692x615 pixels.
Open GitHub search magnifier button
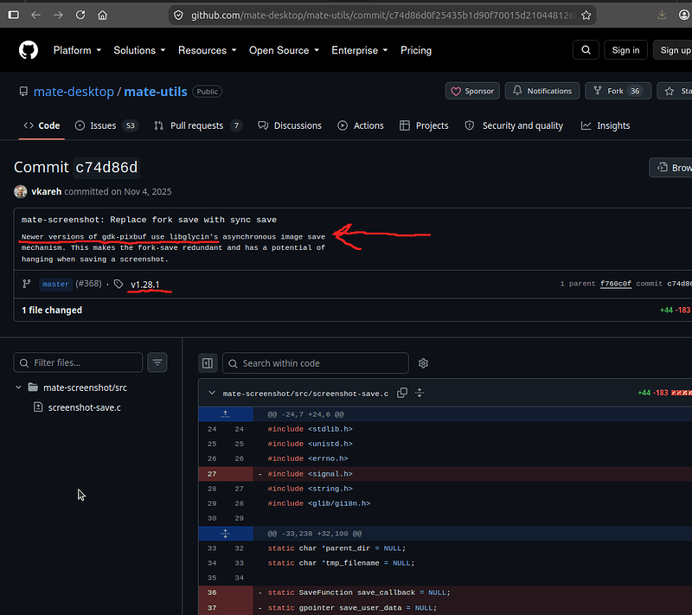point(586,50)
